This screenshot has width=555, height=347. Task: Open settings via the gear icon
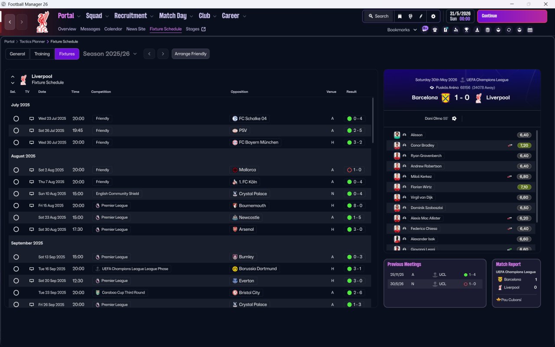click(x=433, y=16)
